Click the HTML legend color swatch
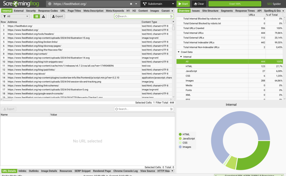Screen dimensions: 286x176 tap(180, 134)
